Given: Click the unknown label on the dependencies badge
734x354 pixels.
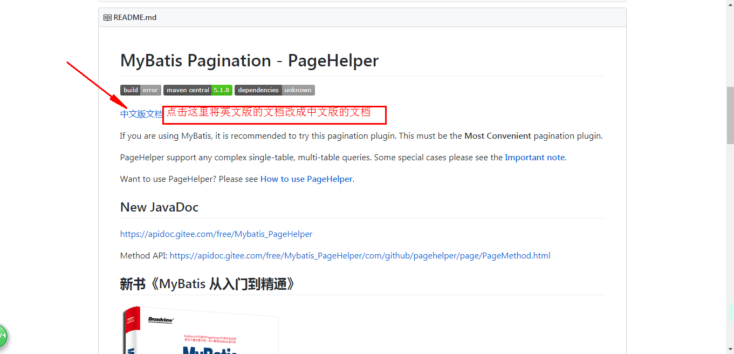Looking at the screenshot, I should 298,90.
